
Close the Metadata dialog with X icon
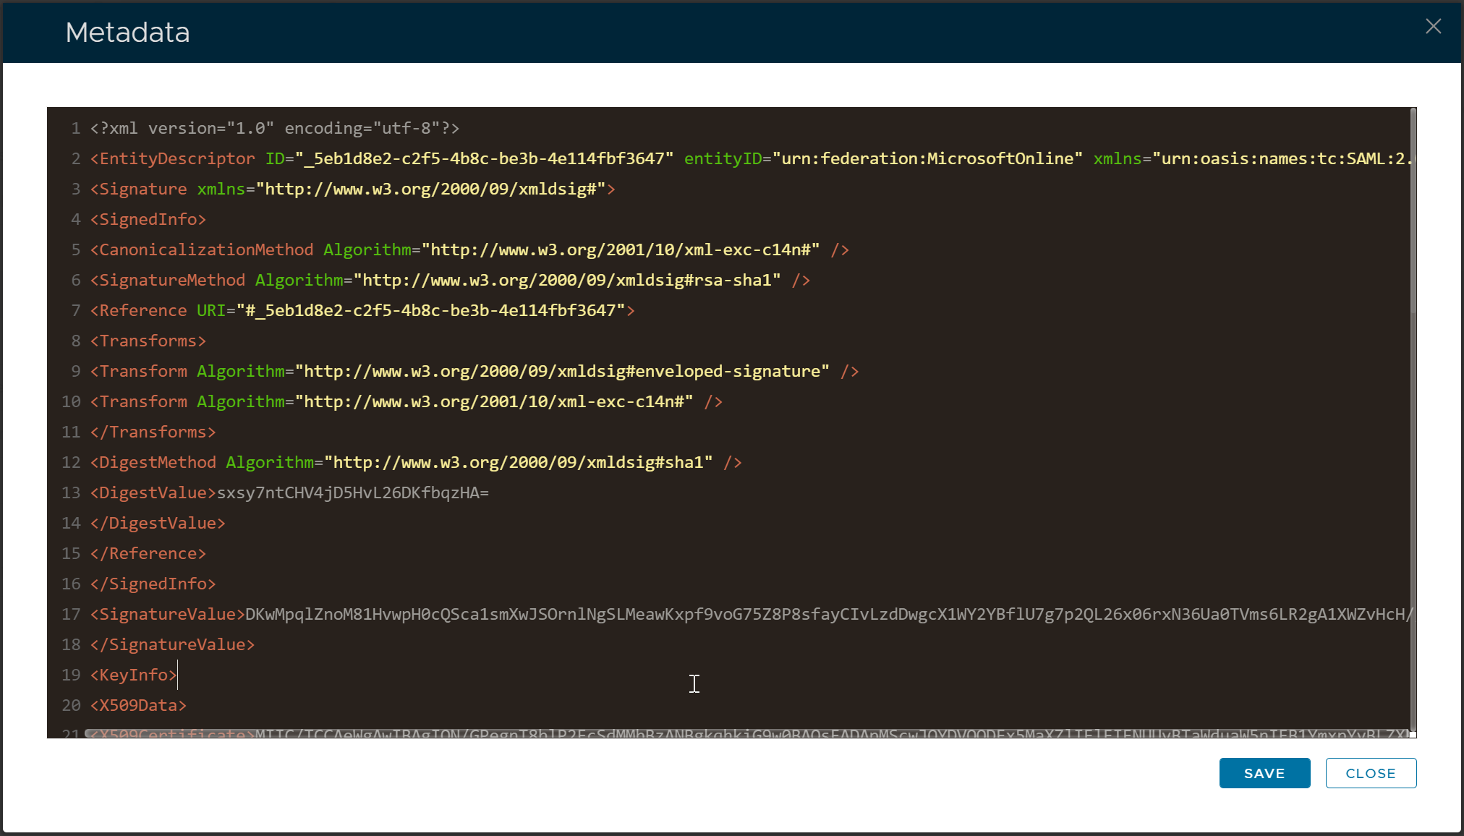click(1433, 27)
